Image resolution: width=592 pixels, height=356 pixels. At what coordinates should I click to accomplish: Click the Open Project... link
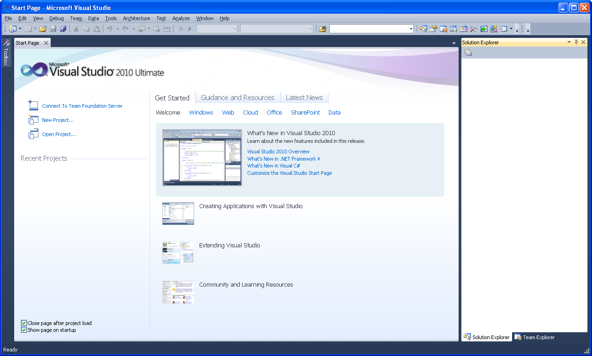pyautogui.click(x=59, y=134)
